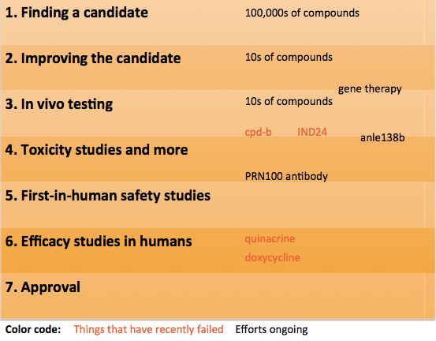
Task: Select the red 'IND24' compound label
Action: pos(312,133)
